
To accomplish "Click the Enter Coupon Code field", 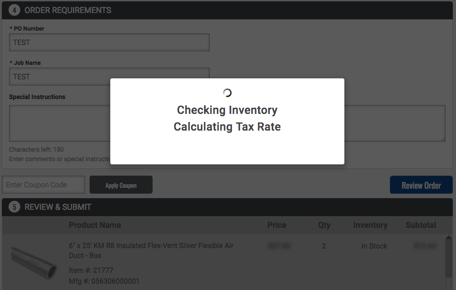I will click(44, 185).
